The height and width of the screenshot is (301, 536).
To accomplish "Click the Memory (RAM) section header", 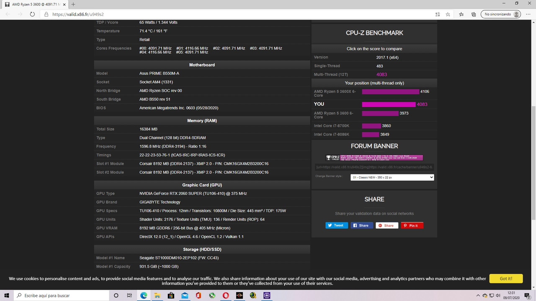I will (202, 120).
